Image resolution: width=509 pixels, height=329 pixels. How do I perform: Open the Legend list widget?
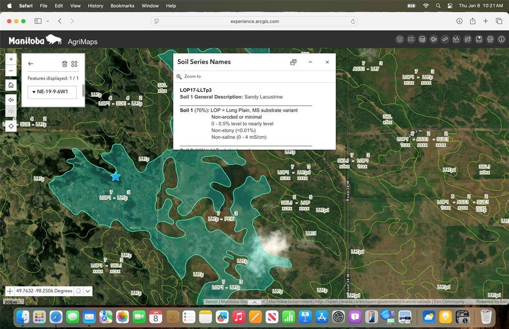pos(411,39)
